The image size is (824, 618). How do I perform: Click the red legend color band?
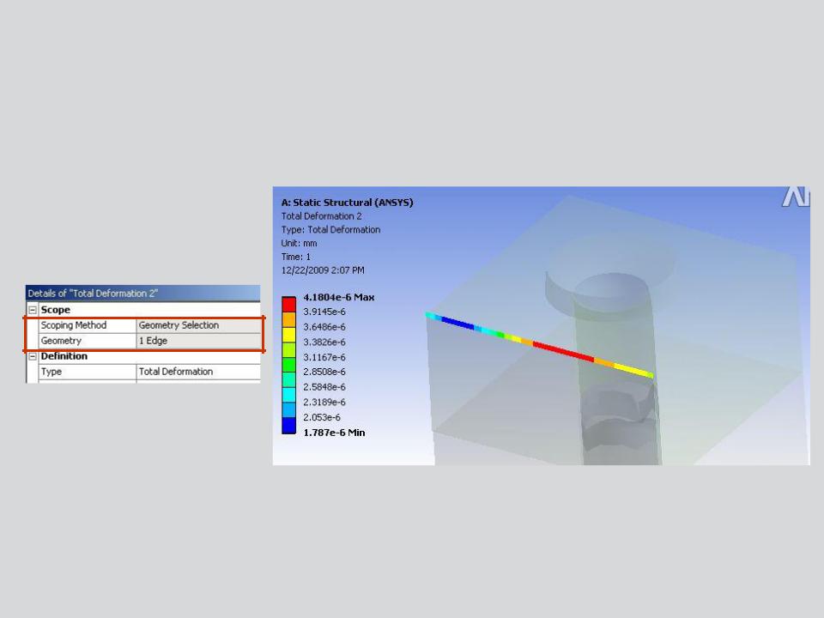pyautogui.click(x=289, y=305)
